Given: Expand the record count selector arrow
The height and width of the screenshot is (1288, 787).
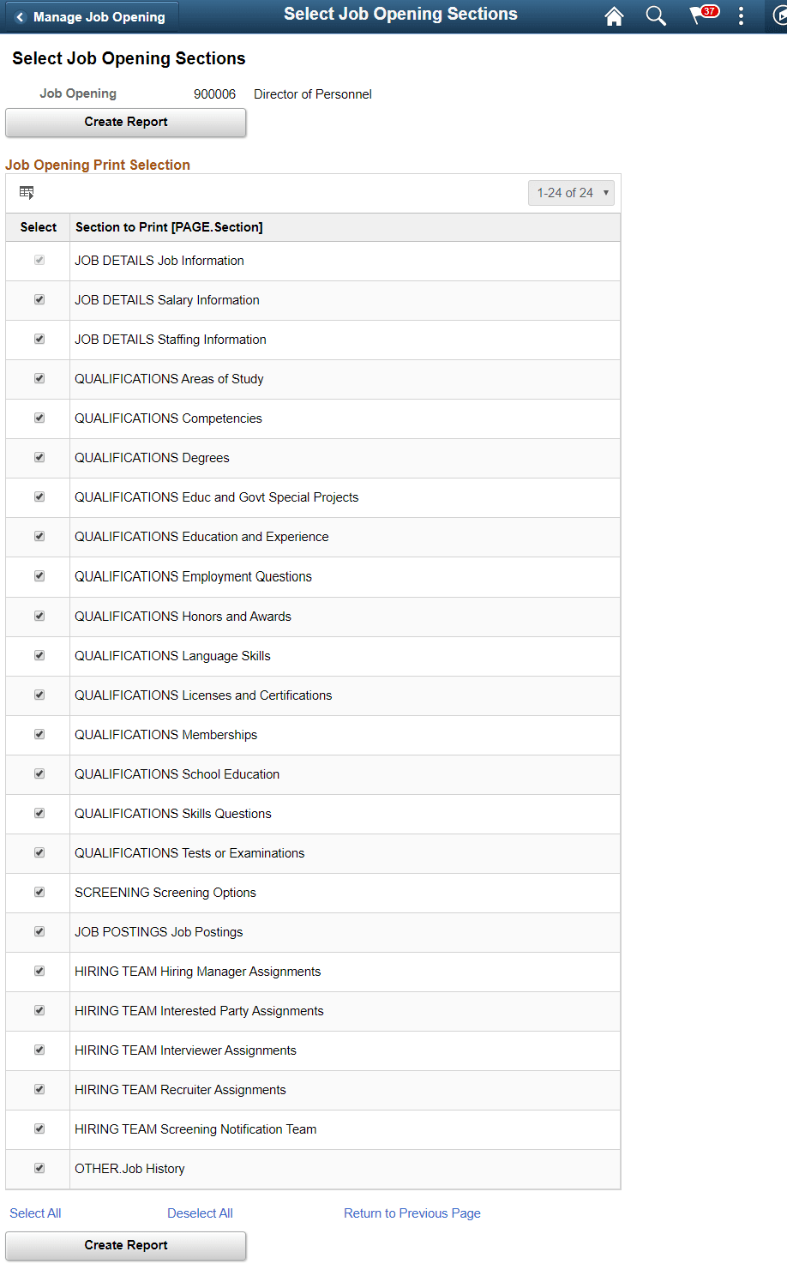Looking at the screenshot, I should (x=605, y=192).
